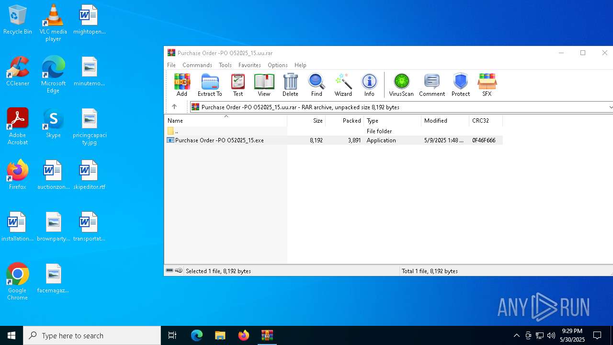Open the Tools menu

pos(225,65)
